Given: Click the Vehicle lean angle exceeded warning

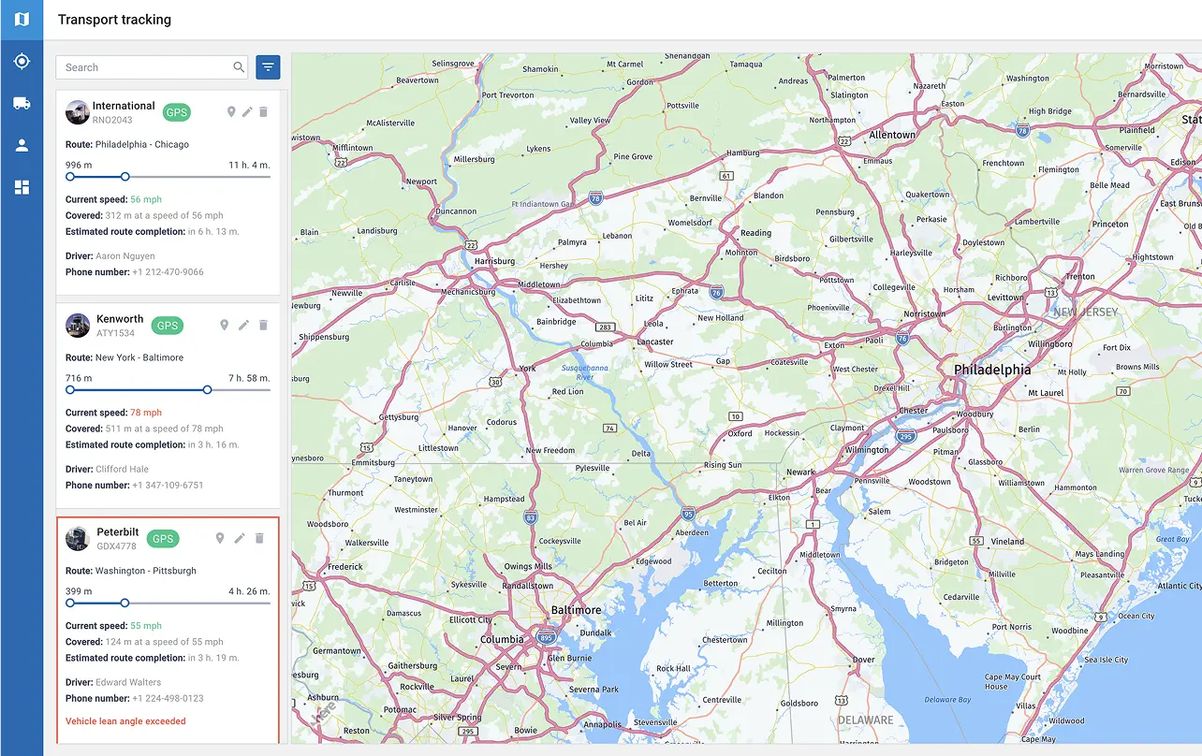Looking at the screenshot, I should point(125,721).
